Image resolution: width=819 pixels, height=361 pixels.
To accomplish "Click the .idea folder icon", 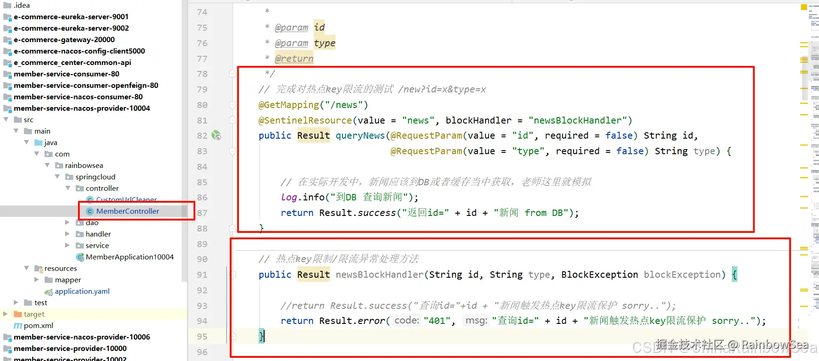I will click(x=7, y=5).
